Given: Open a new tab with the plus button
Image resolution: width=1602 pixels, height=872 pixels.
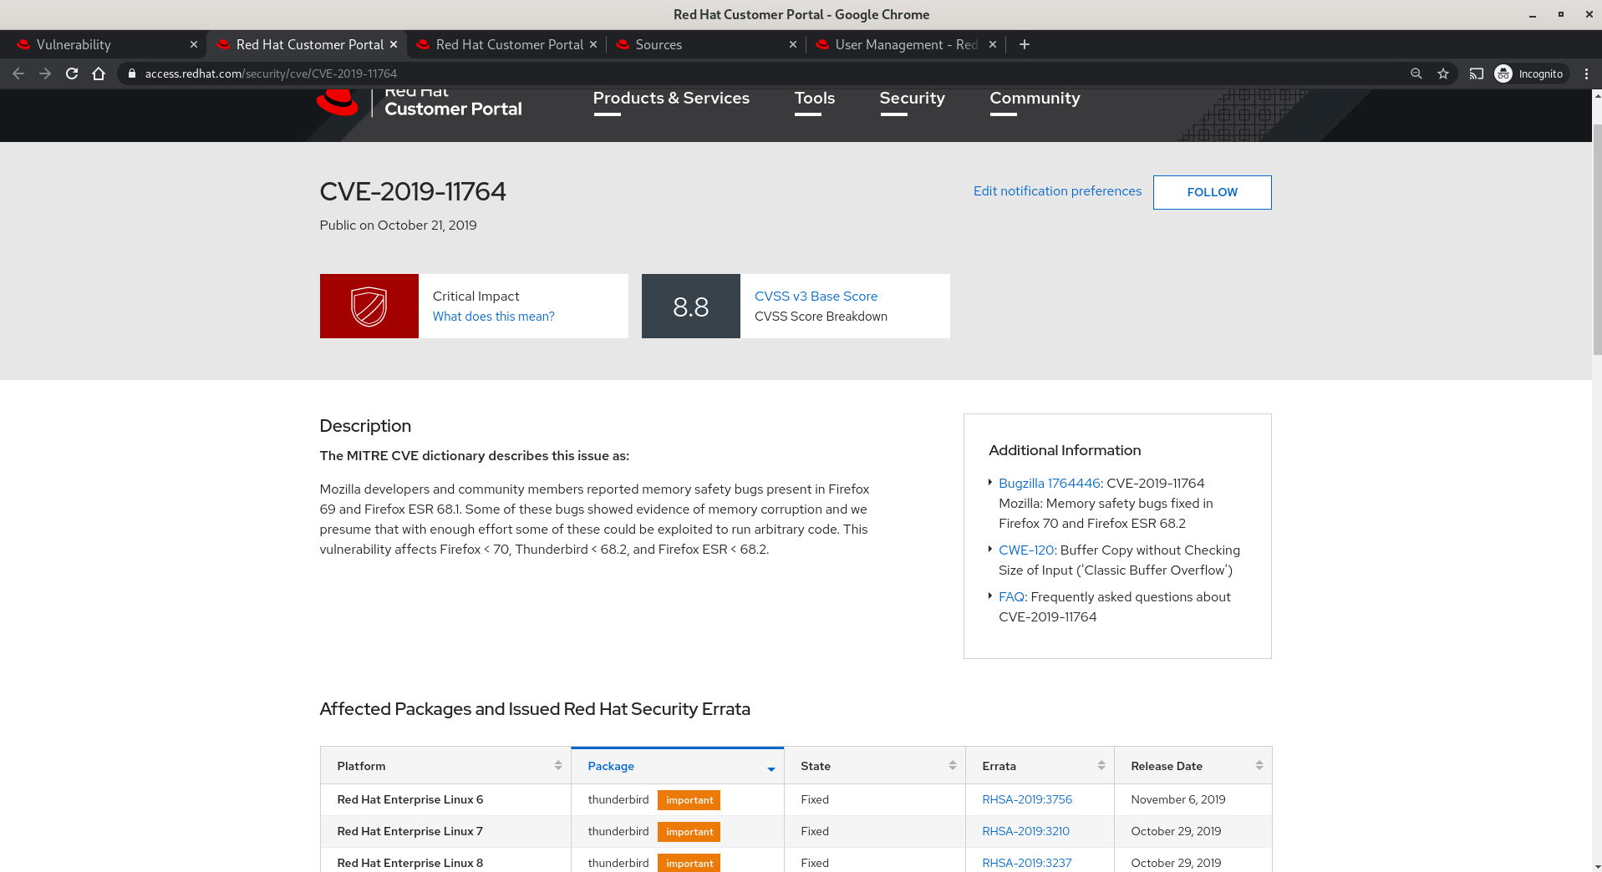Looking at the screenshot, I should coord(1025,44).
